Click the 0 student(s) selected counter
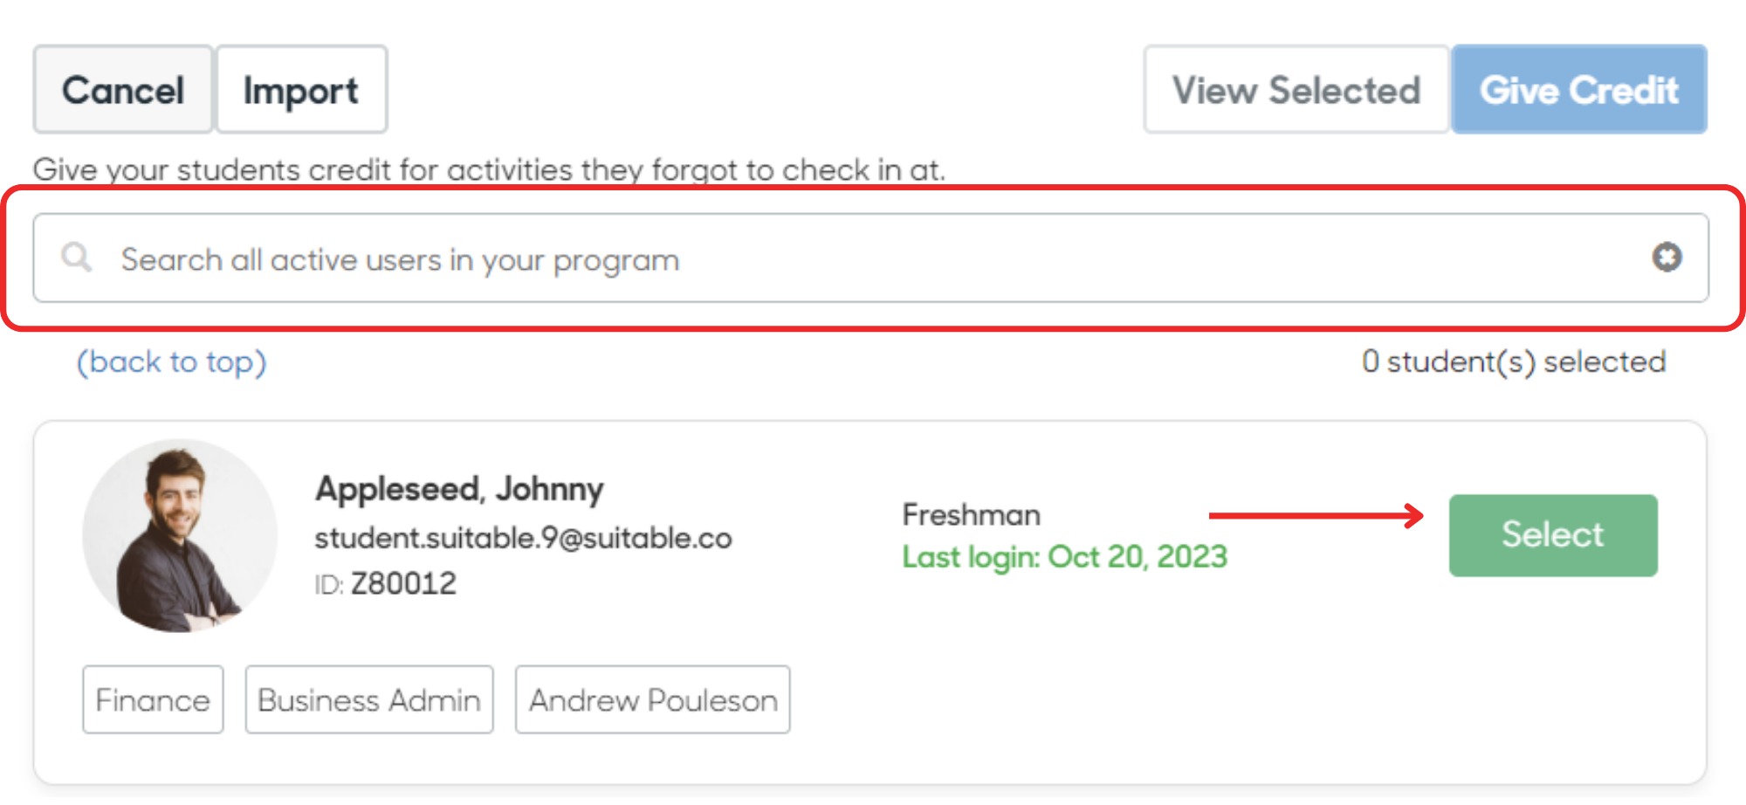The height and width of the screenshot is (805, 1746). pos(1514,361)
